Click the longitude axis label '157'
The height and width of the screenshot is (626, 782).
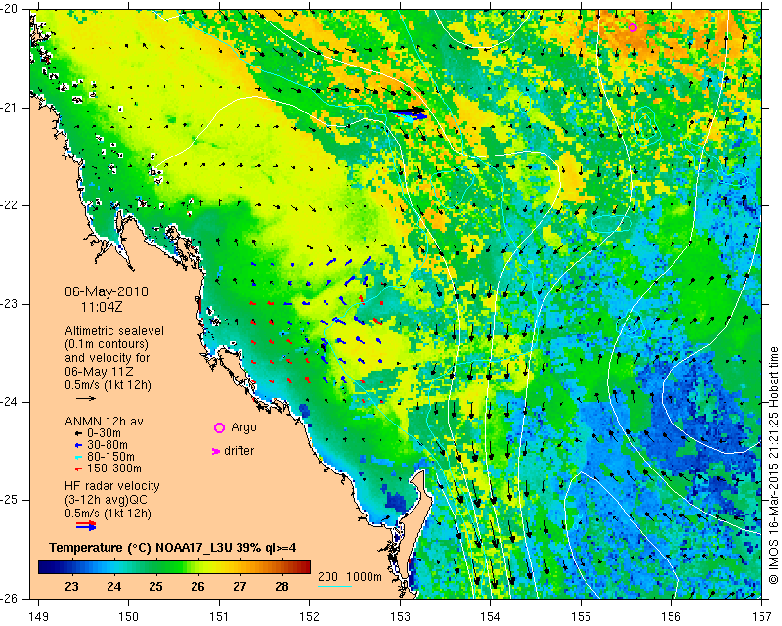tap(762, 617)
